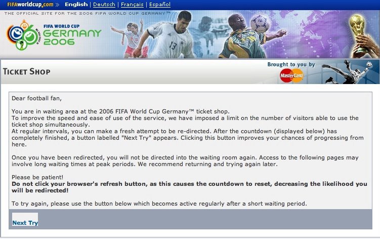Image resolution: width=380 pixels, height=239 pixels.
Task: Click the celebrating players image in banner
Action: click(x=130, y=39)
